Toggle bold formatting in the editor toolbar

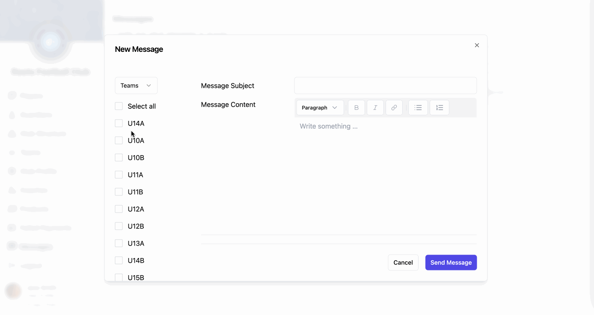[356, 108]
